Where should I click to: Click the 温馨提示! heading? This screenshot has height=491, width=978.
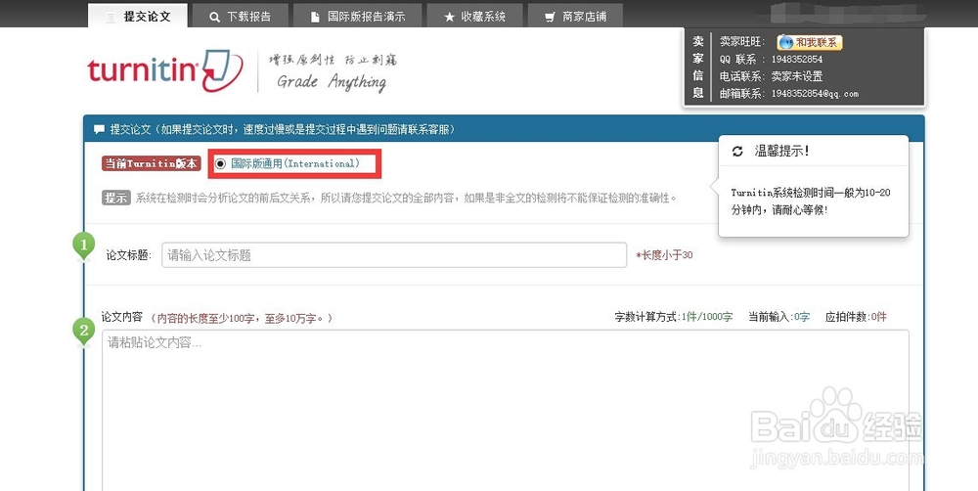coord(782,151)
